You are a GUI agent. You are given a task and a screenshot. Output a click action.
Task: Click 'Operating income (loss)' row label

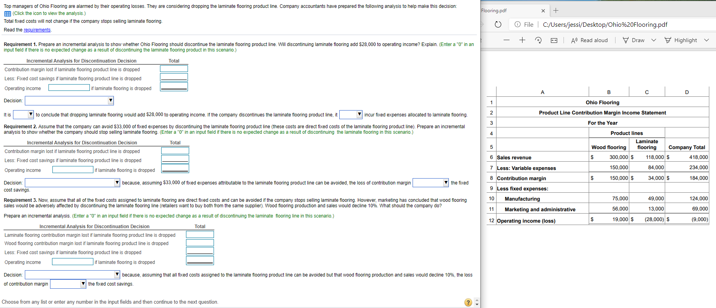[x=526, y=221]
